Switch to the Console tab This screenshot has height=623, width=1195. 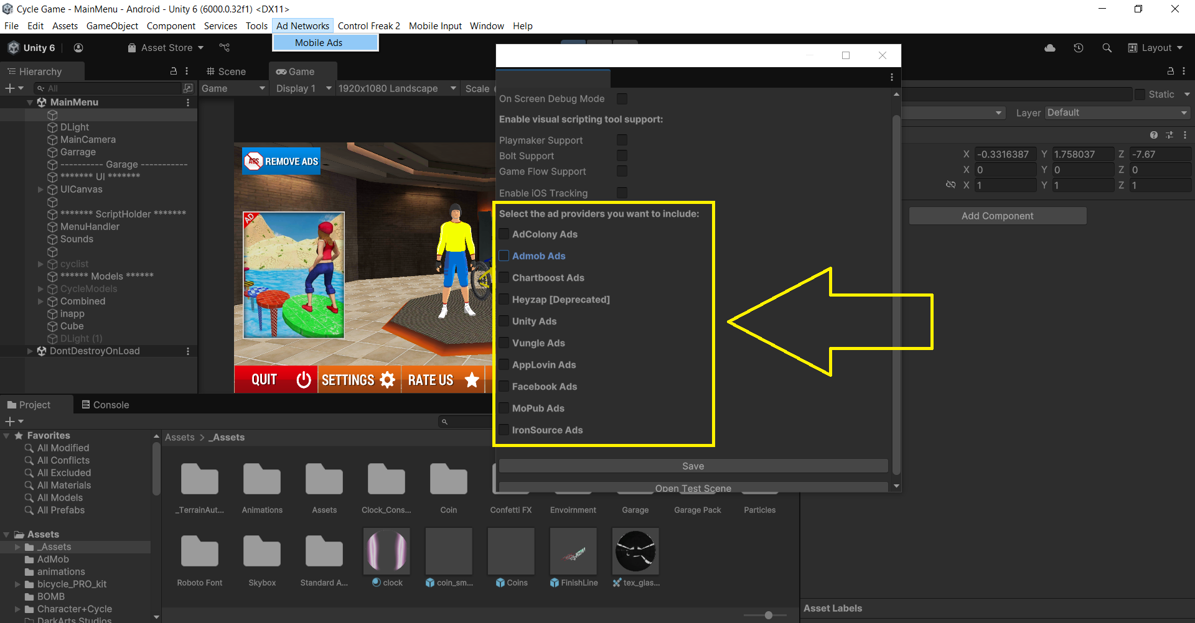[x=105, y=405]
